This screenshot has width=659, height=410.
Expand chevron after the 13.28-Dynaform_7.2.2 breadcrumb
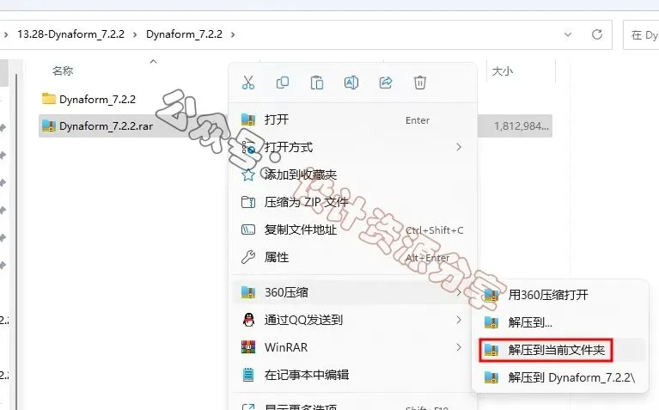[135, 34]
